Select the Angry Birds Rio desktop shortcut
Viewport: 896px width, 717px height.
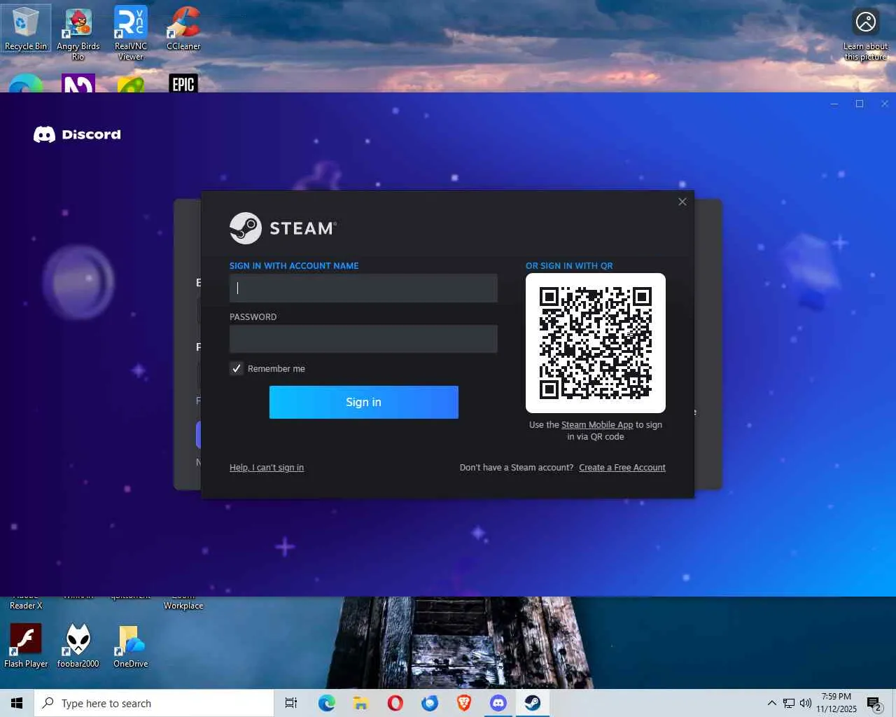(78, 34)
